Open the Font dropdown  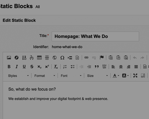pos(71,76)
